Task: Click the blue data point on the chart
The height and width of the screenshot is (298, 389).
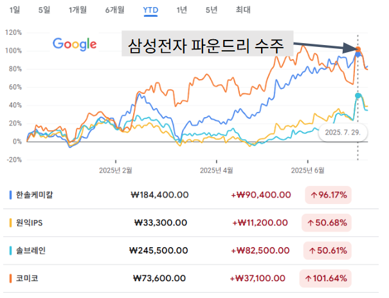Action: (x=357, y=54)
